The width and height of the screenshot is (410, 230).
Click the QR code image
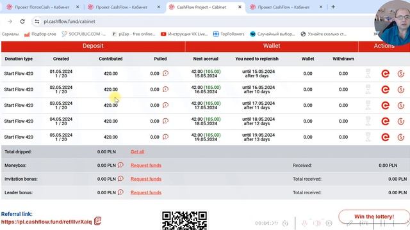point(184,220)
